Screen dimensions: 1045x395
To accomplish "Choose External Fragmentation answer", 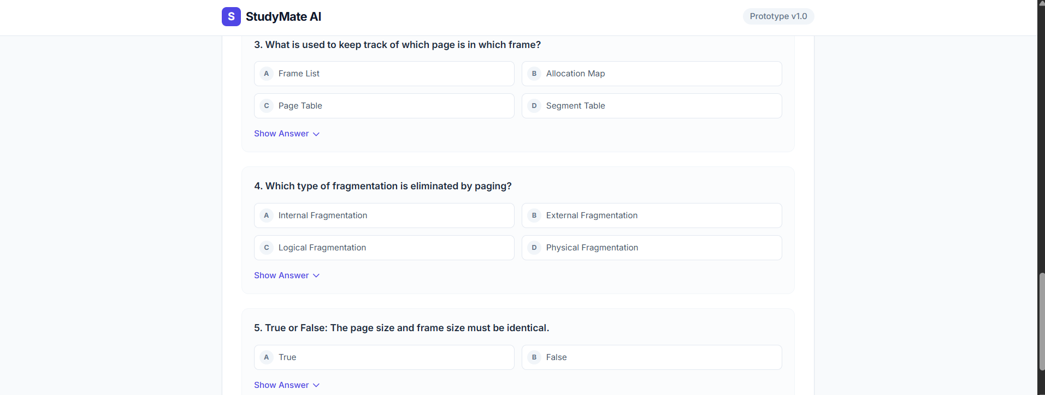I will [x=651, y=216].
